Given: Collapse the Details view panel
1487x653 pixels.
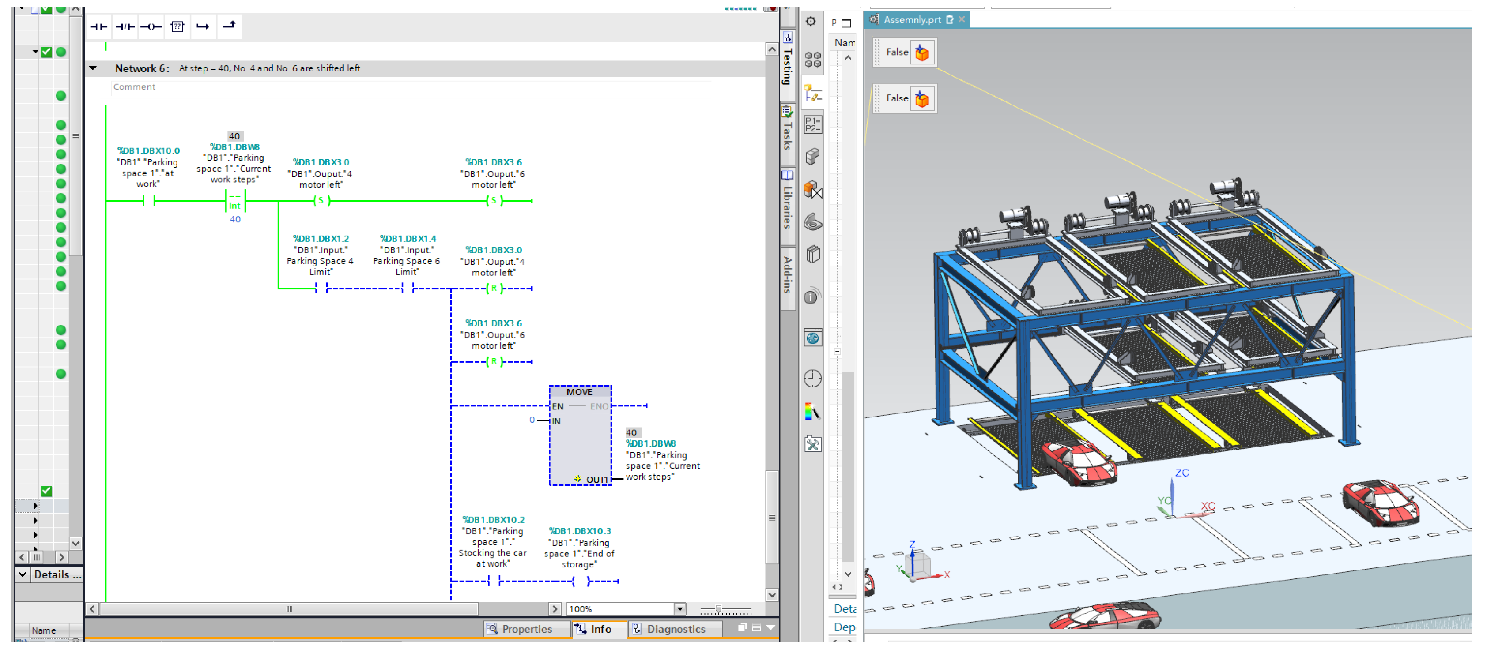Looking at the screenshot, I should [x=22, y=574].
